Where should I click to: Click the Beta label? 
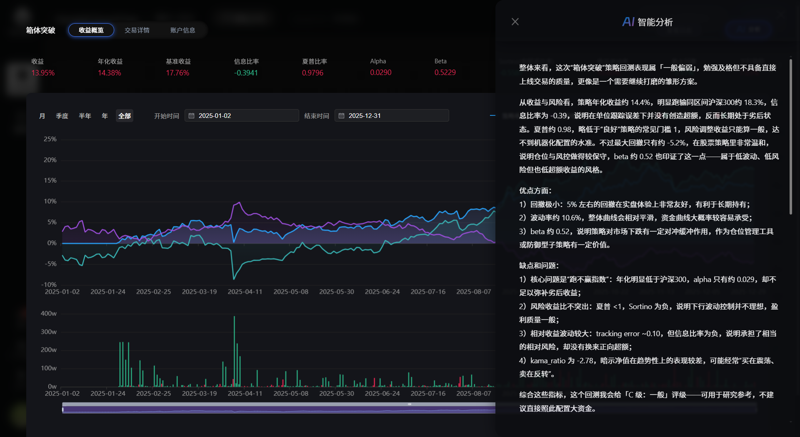440,61
